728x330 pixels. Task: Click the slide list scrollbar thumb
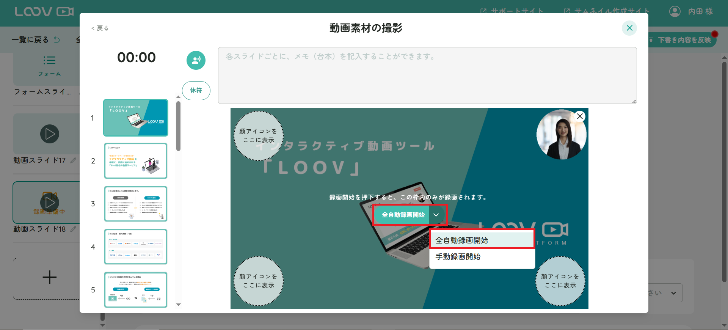[x=178, y=126]
